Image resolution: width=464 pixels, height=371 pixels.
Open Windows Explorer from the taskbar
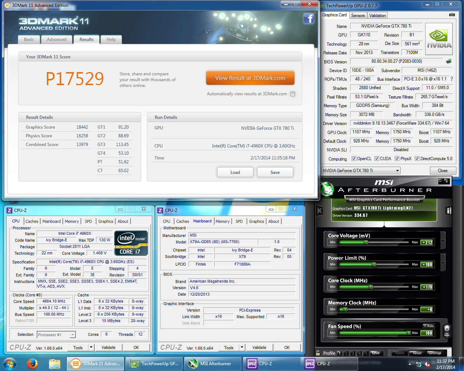coord(54,364)
